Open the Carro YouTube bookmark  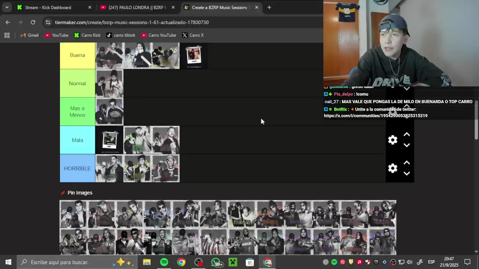[159, 35]
